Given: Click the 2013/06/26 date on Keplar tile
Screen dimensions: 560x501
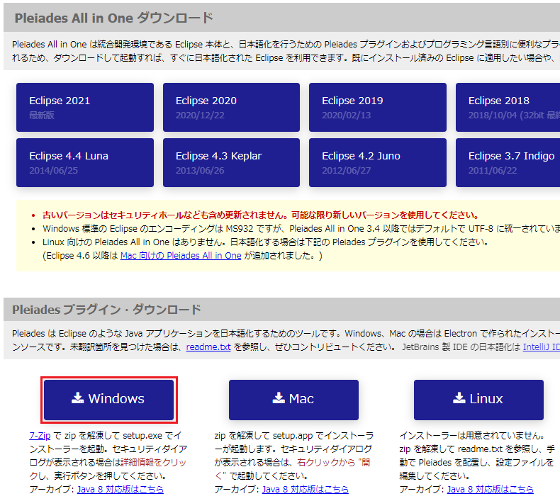Looking at the screenshot, I should click(200, 171).
